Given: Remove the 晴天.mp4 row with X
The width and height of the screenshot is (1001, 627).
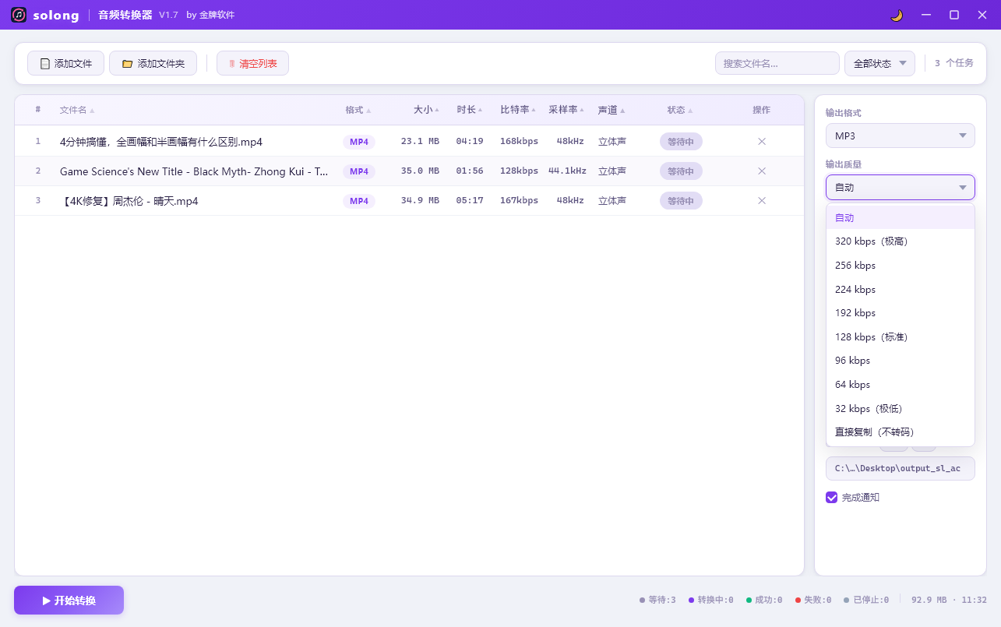Looking at the screenshot, I should pyautogui.click(x=761, y=201).
